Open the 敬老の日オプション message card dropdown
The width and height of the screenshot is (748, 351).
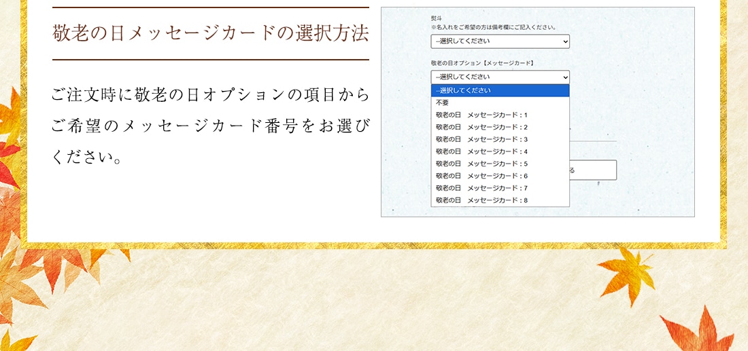[499, 77]
